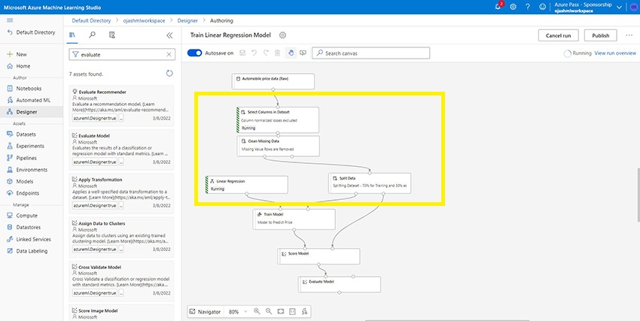Switch to the submitted jobs tab icon

point(112,35)
